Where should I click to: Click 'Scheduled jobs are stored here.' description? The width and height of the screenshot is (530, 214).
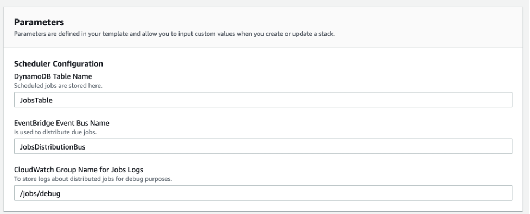(x=58, y=86)
